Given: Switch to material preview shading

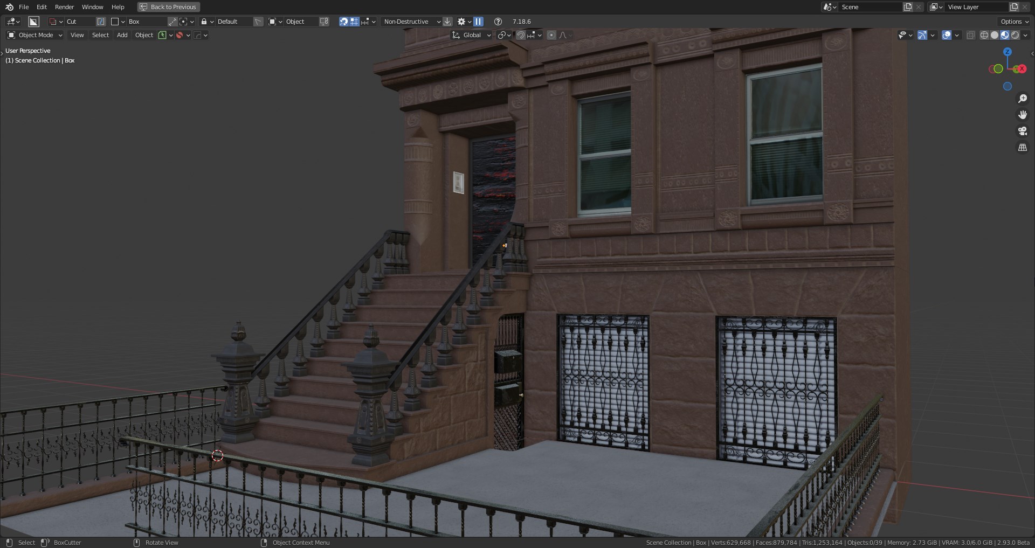Looking at the screenshot, I should [x=1005, y=35].
